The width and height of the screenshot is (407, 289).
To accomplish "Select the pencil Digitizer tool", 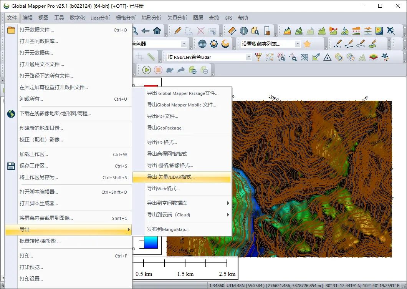I will [x=178, y=31].
